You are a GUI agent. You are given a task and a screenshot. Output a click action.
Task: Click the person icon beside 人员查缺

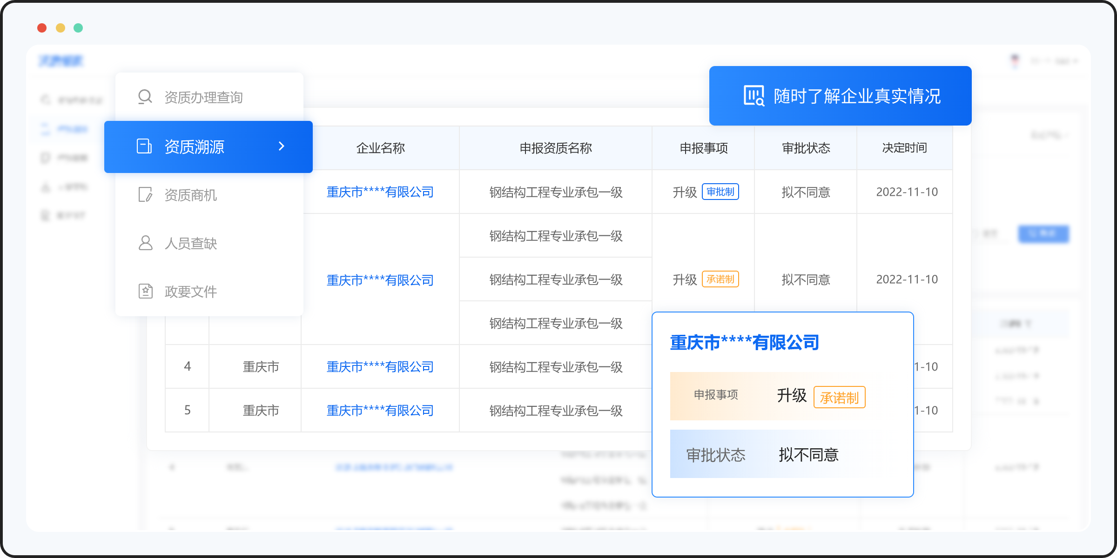(x=145, y=243)
